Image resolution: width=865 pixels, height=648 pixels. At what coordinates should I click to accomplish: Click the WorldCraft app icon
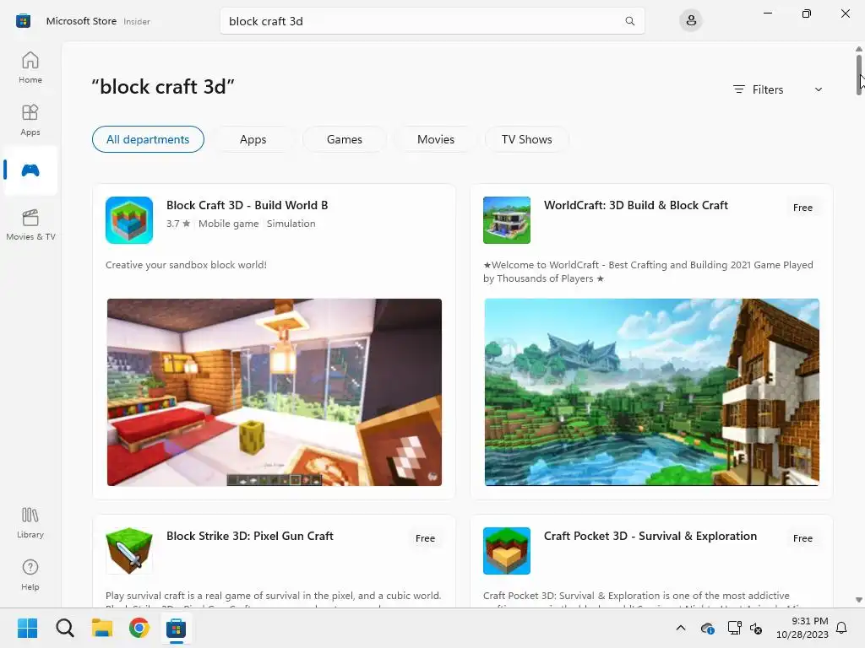point(507,220)
